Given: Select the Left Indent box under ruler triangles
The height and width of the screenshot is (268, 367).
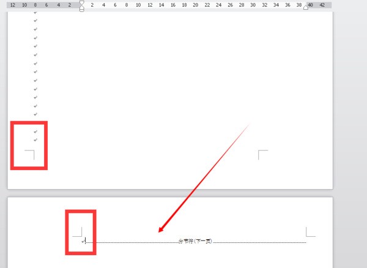Looking at the screenshot, I should tap(82, 10).
